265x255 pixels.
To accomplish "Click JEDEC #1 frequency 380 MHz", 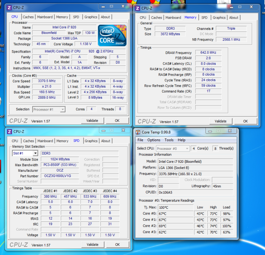I will point(50,196).
